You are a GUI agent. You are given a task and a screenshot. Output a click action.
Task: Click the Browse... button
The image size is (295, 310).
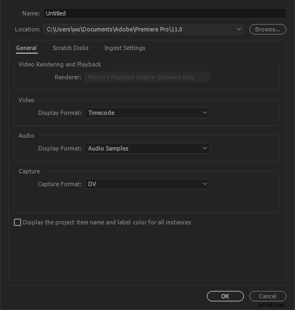tap(268, 29)
